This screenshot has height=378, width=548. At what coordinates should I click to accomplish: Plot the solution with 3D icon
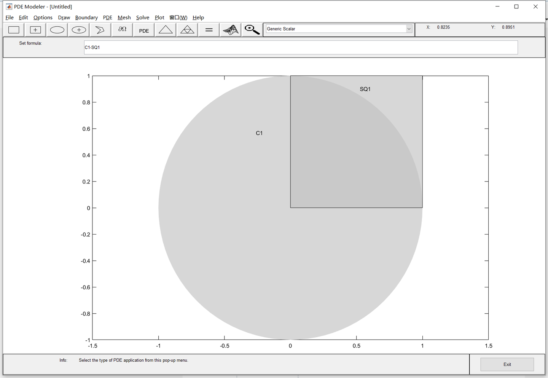click(231, 30)
